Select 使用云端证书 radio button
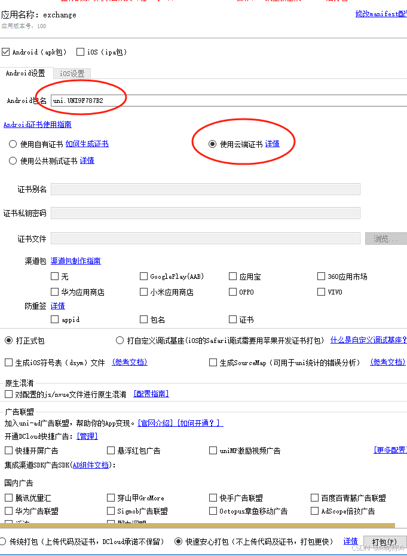Viewport: 407px width, 556px height. (212, 144)
